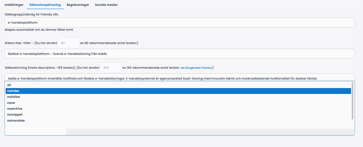The width and height of the screenshot is (363, 147).
Task: Choose the nosnippet option
Action: click(178, 114)
